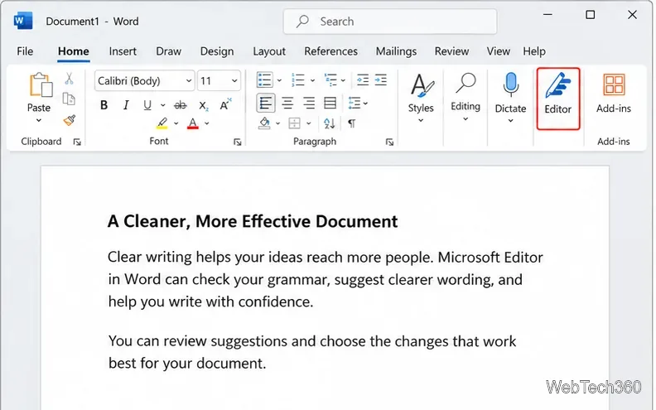Click the Copy icon

coord(69,99)
